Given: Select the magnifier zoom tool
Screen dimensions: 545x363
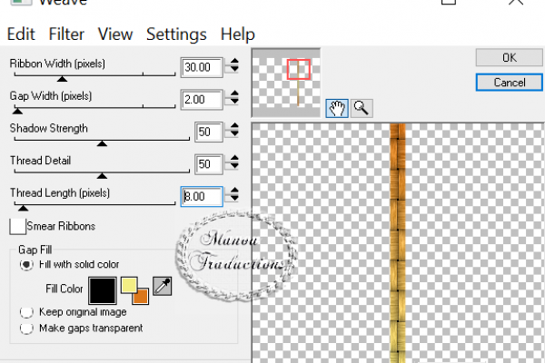Looking at the screenshot, I should [x=362, y=108].
